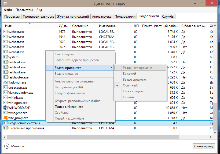Click the winlogon.exe process icon
Image resolution: width=220 pixels, height=154 pixels.
pyautogui.click(x=6, y=103)
